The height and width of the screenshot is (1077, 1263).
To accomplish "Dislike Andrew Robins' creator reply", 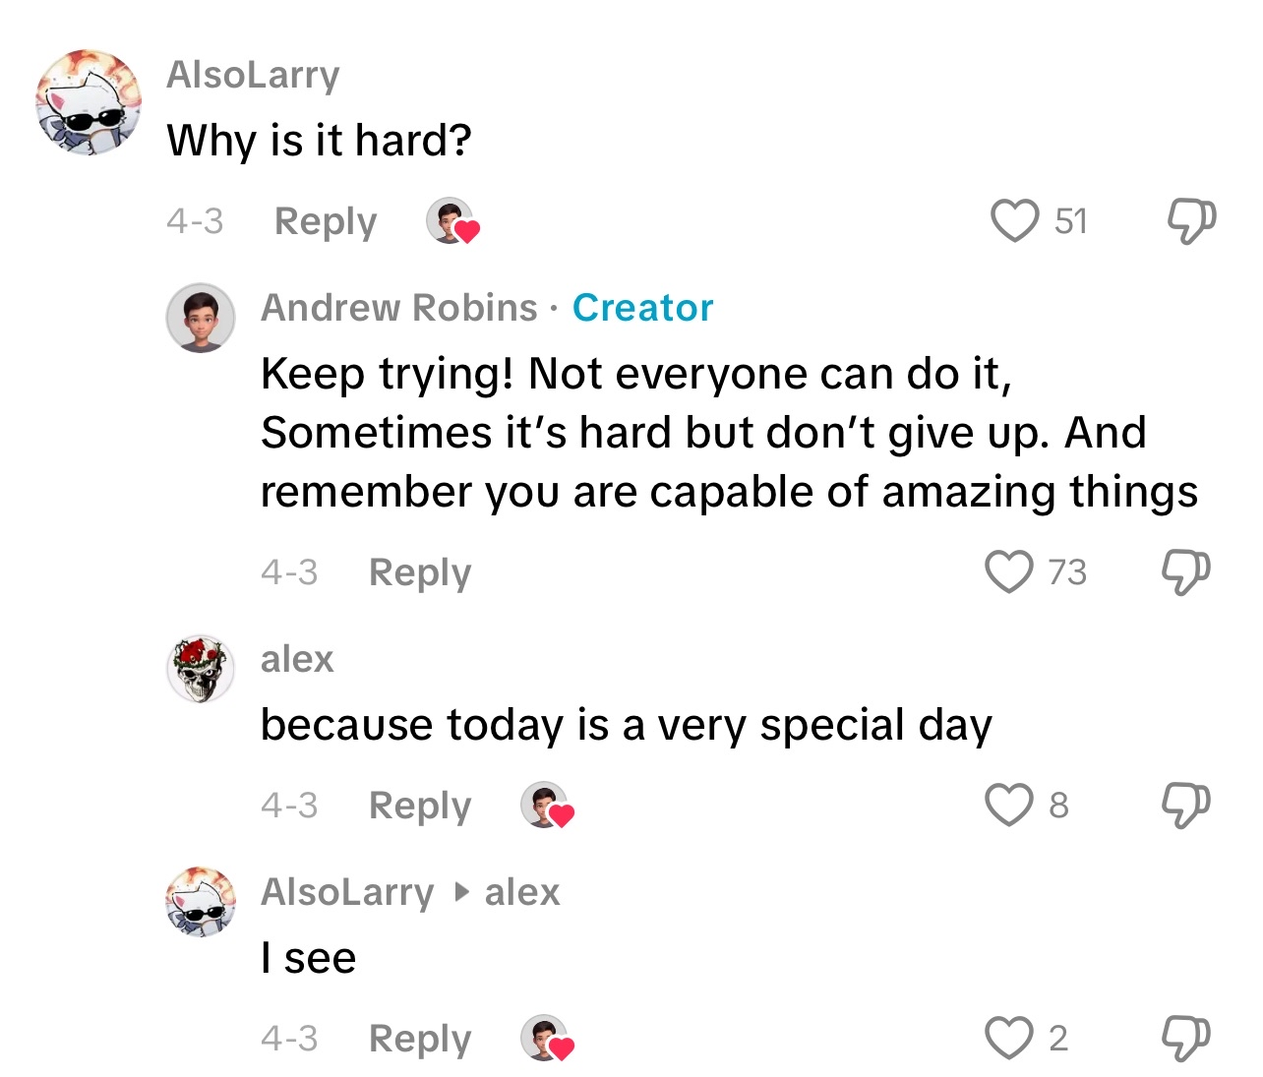I will tap(1185, 571).
